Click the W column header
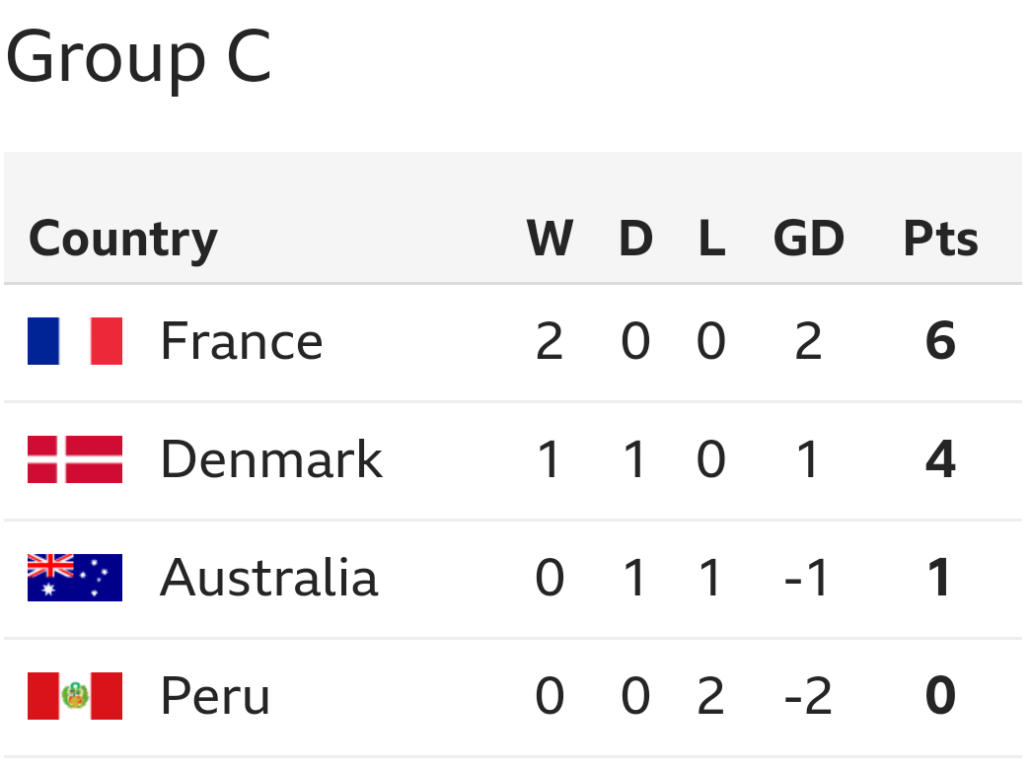 pos(550,239)
